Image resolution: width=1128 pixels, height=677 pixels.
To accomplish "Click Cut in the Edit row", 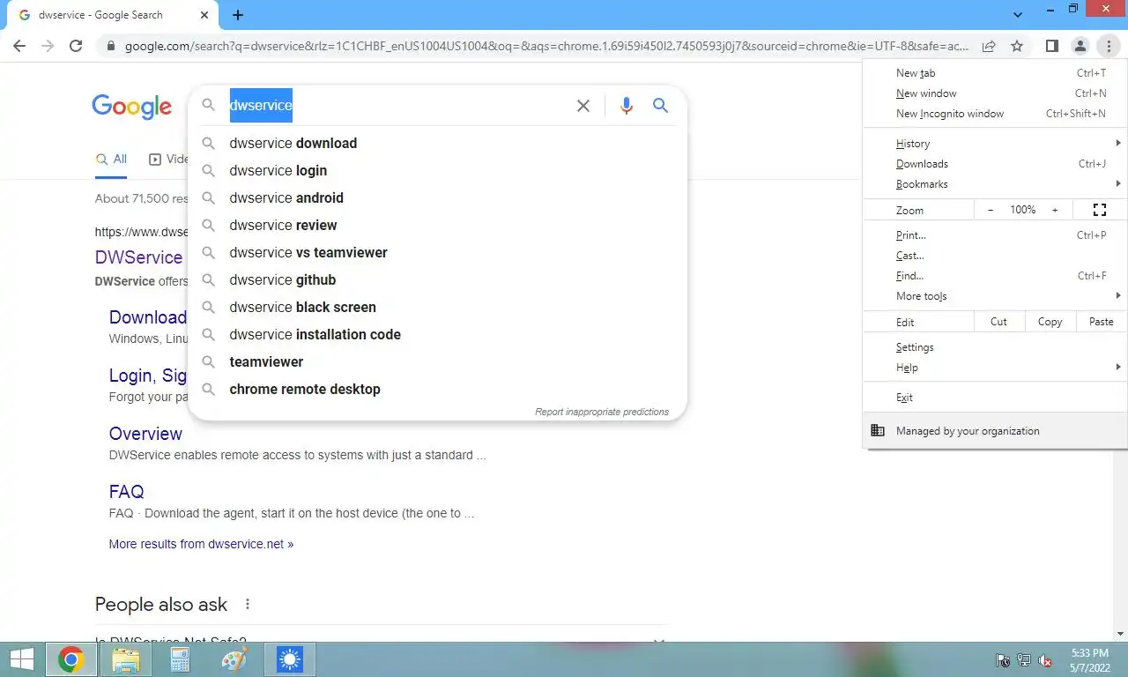I will (998, 322).
